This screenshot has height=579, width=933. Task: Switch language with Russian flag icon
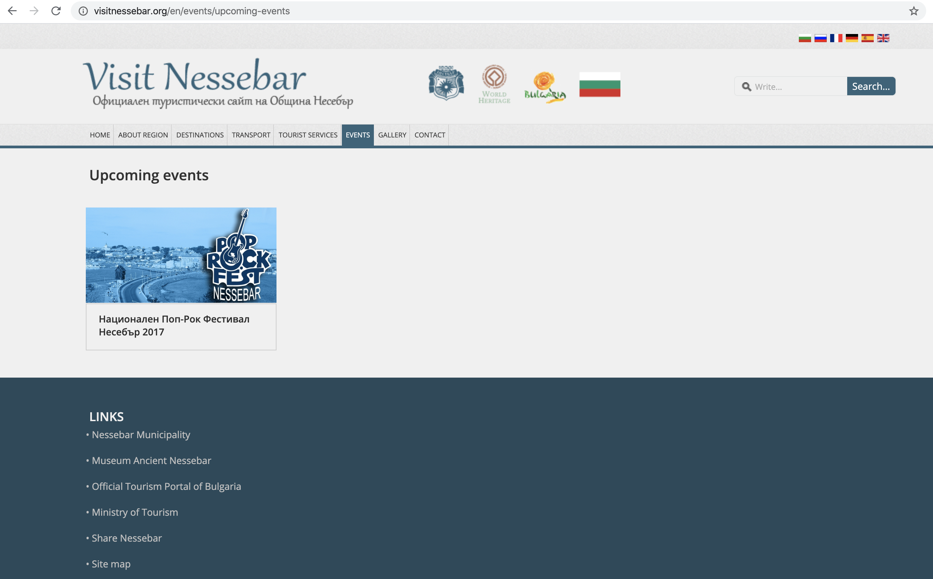[x=820, y=38]
